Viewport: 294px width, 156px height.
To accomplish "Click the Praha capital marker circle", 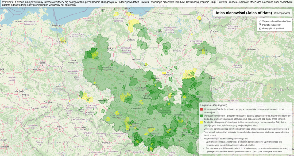I will pyautogui.click(x=59, y=129).
